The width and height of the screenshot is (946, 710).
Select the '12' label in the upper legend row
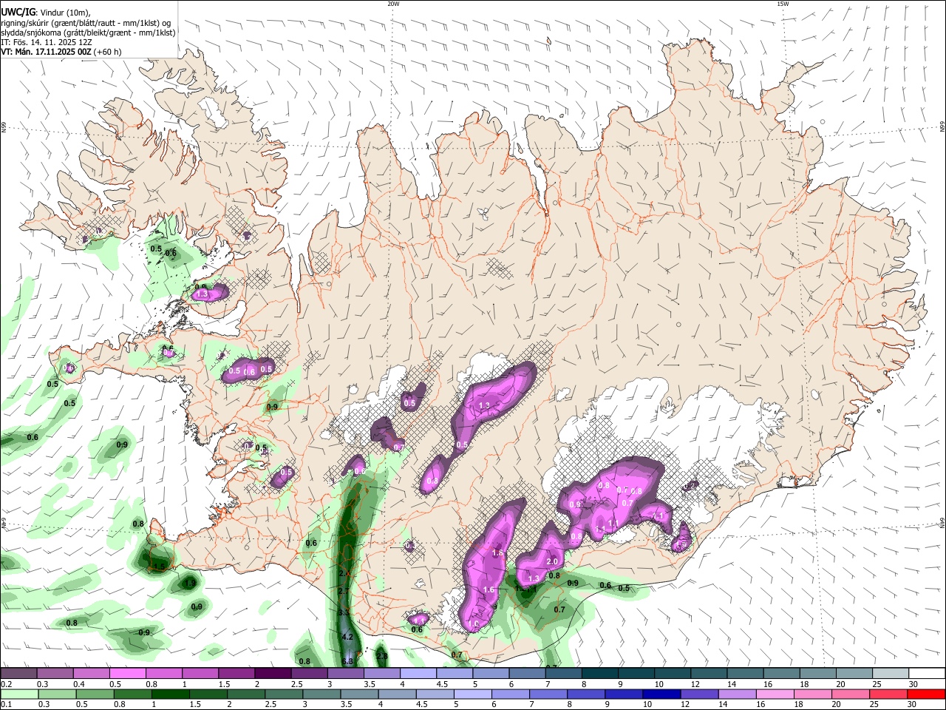pyautogui.click(x=695, y=684)
